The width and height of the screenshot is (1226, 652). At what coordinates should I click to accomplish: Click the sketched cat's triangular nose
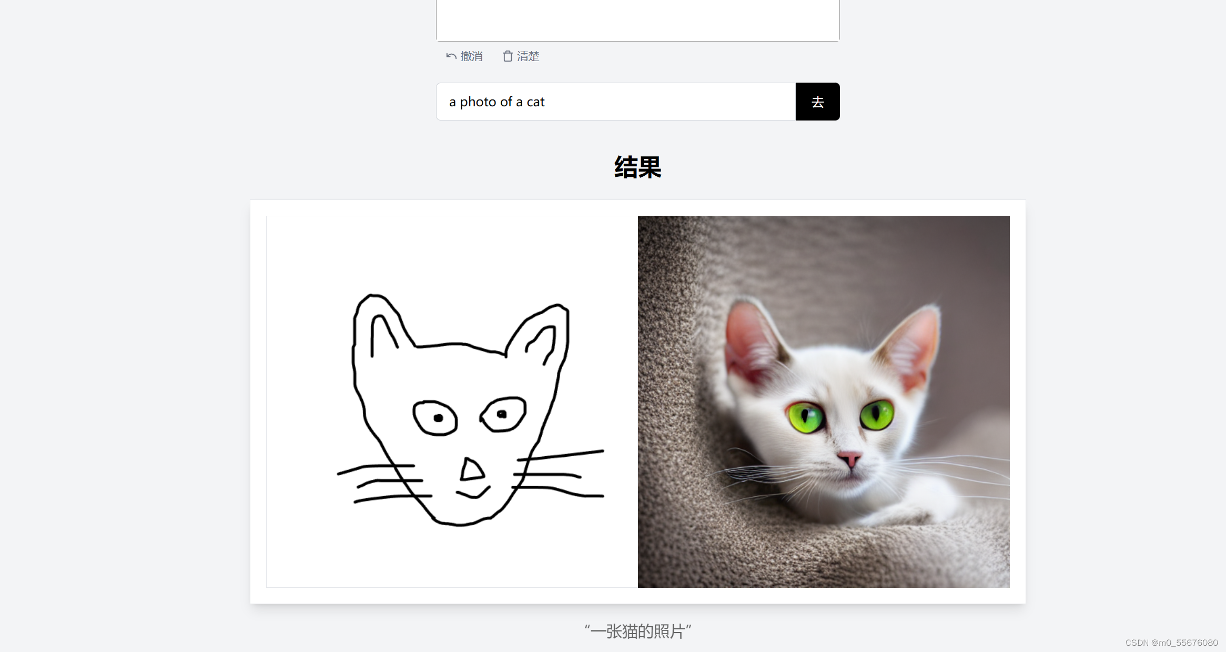(x=472, y=469)
